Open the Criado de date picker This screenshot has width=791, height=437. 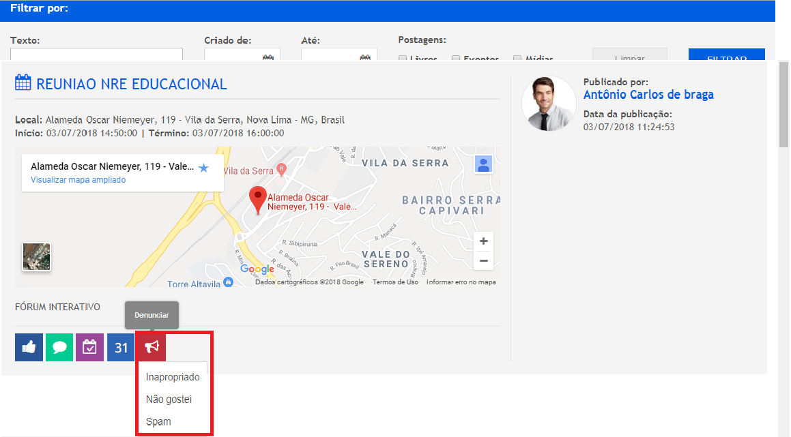point(268,59)
